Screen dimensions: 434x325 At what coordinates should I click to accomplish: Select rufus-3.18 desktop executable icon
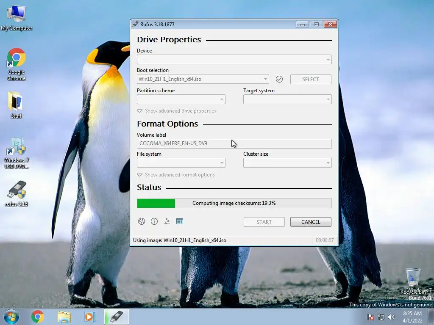pos(17,193)
